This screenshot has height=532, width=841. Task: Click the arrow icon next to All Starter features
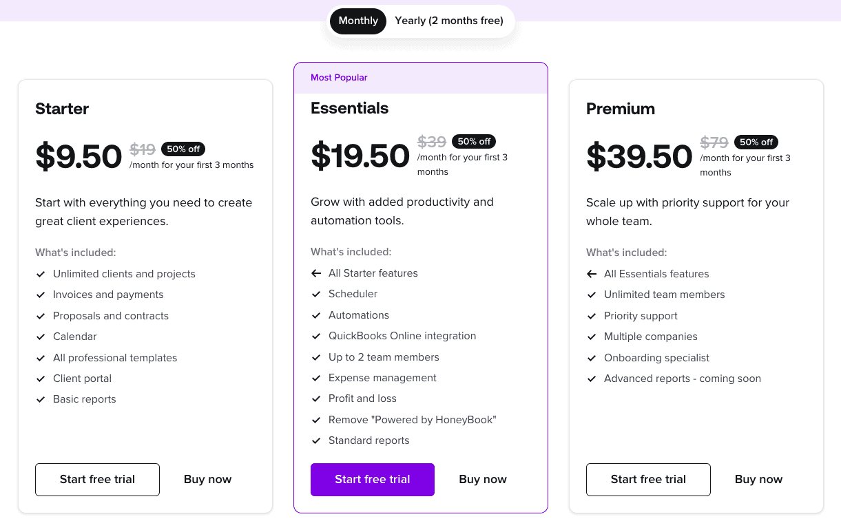pyautogui.click(x=316, y=273)
